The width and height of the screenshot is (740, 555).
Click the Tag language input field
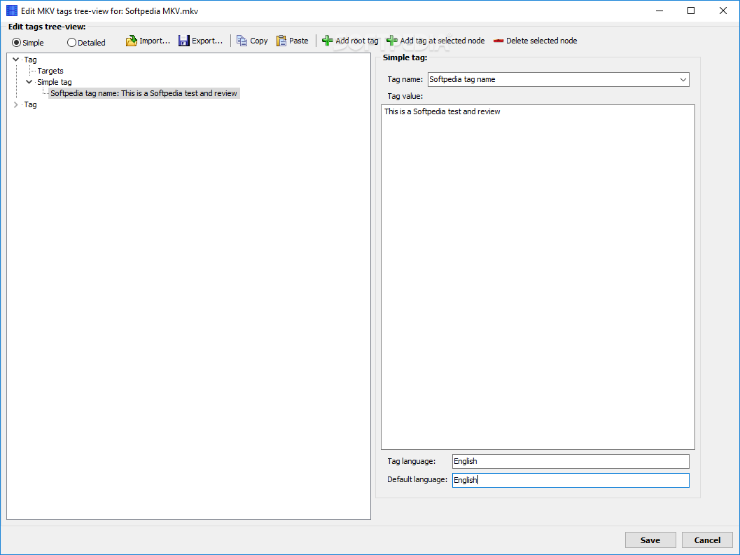[x=571, y=461]
